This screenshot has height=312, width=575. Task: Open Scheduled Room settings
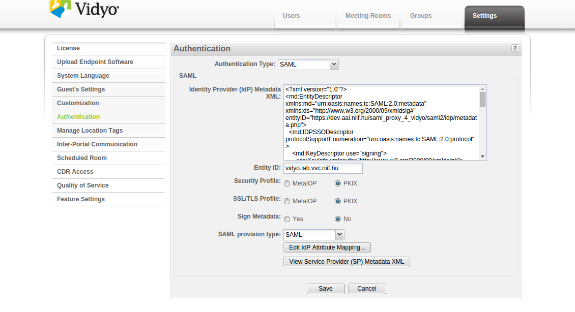(108, 158)
